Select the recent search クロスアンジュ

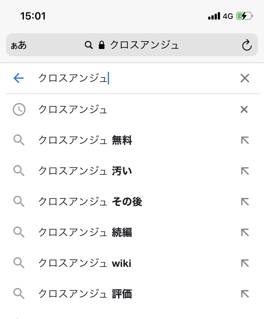point(73,110)
